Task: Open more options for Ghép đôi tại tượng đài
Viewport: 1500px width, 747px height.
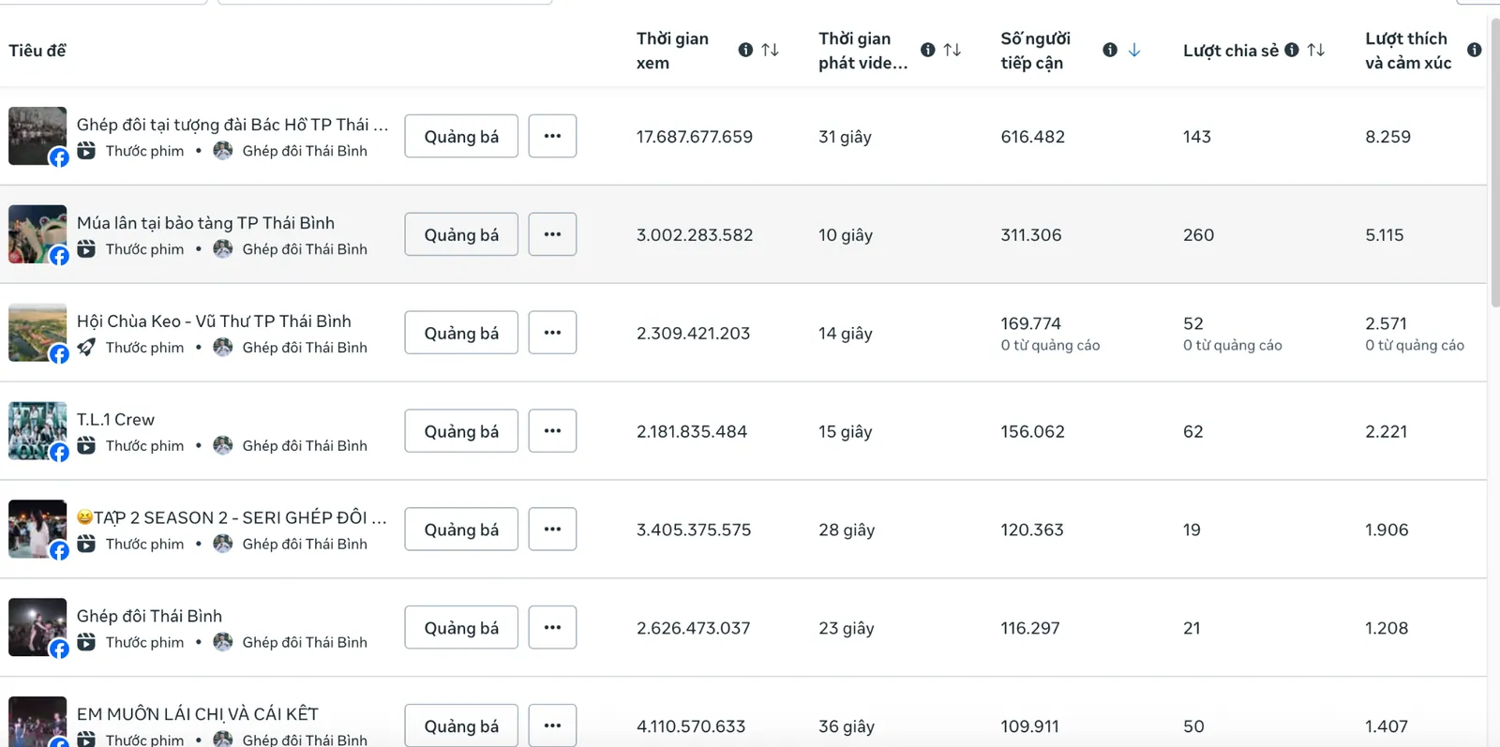Action: click(552, 136)
